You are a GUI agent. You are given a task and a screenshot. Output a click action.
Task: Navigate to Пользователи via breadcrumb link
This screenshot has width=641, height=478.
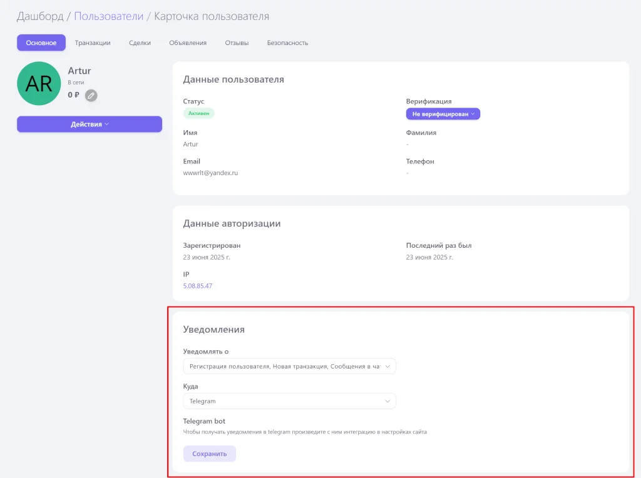pyautogui.click(x=108, y=16)
